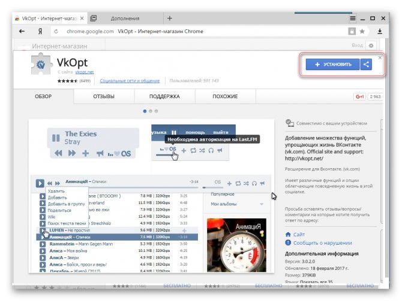The width and height of the screenshot is (402, 301).
Task: Bookmark the page with the star icon
Action: pos(362,31)
